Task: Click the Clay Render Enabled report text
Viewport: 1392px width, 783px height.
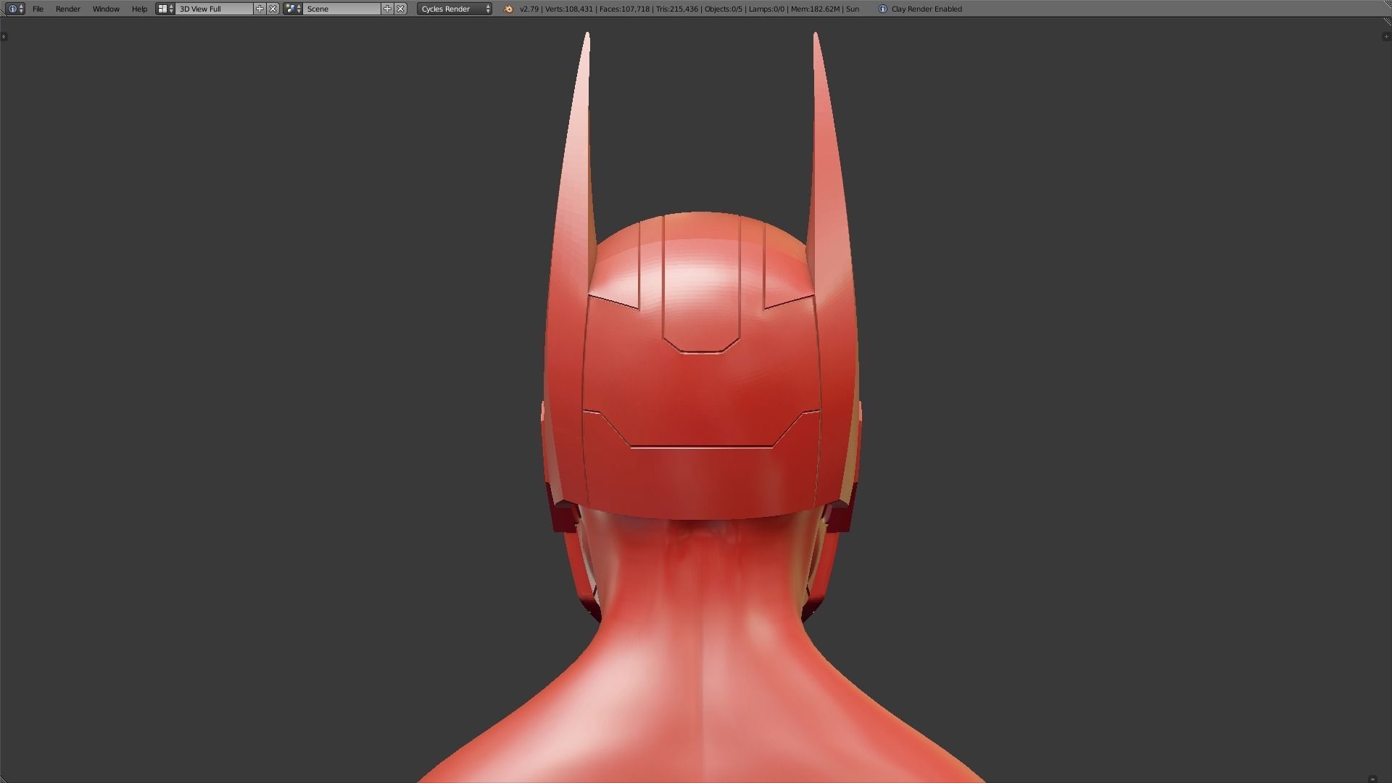Action: [x=927, y=9]
